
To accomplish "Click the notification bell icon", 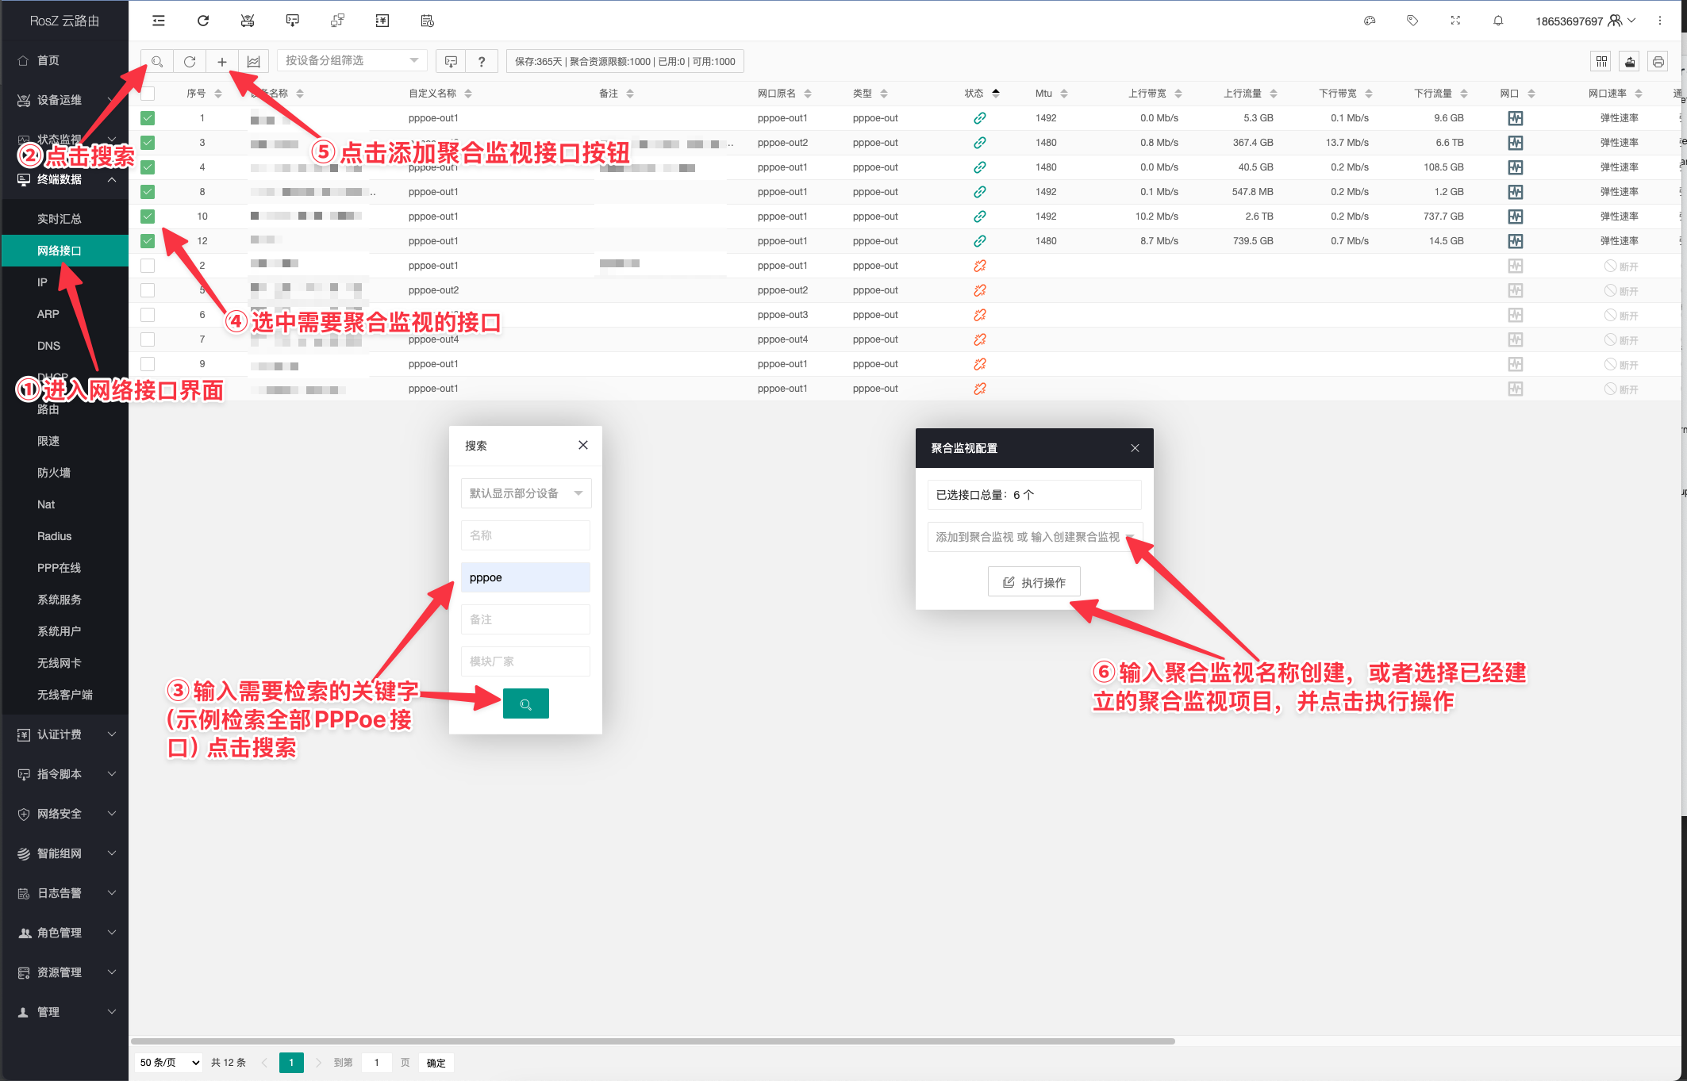I will 1498,21.
